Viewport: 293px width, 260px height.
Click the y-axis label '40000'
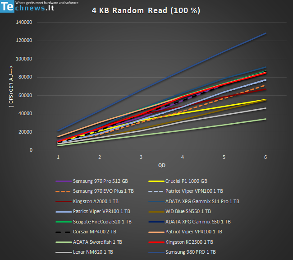pos(25,113)
